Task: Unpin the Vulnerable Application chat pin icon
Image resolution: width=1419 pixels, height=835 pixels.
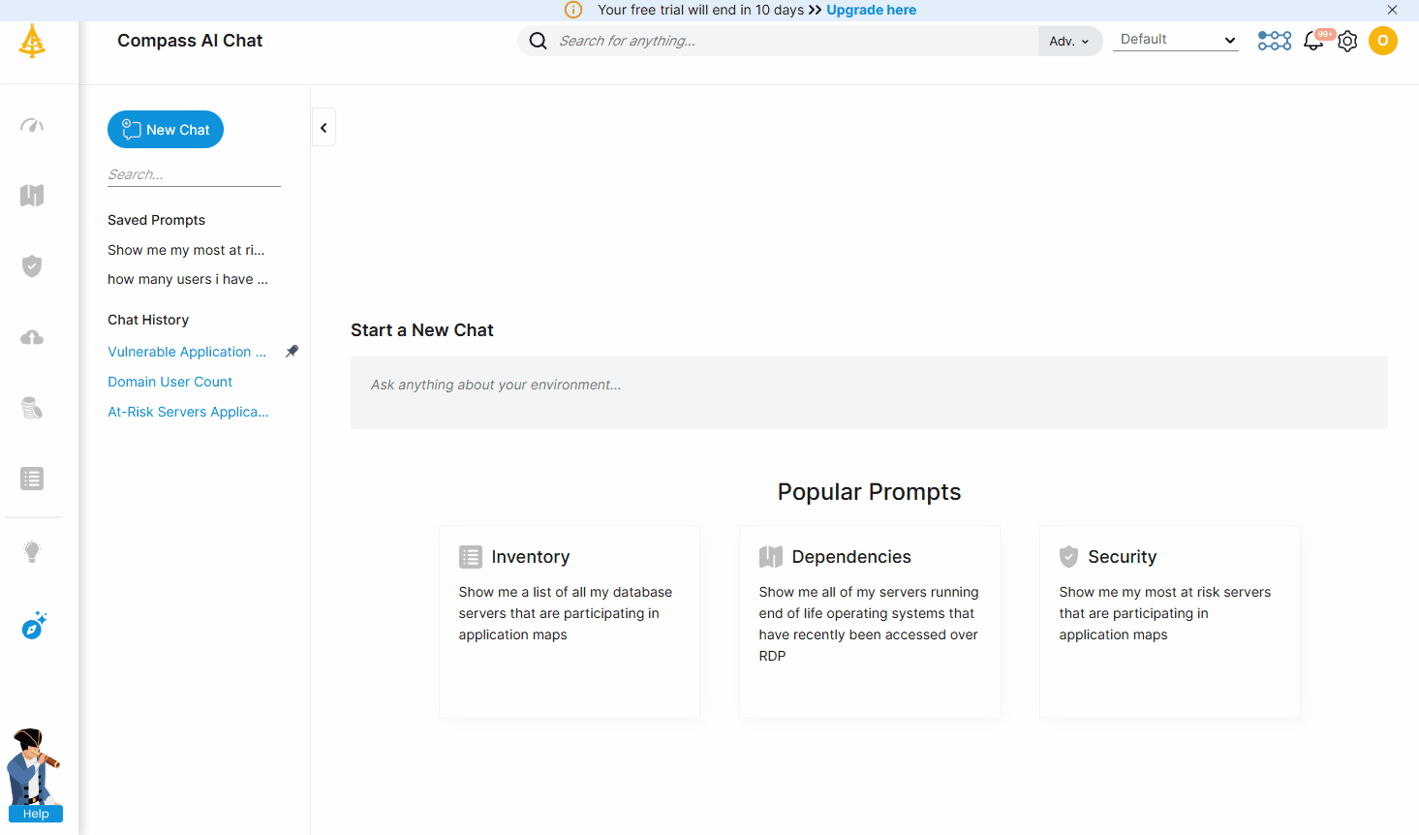Action: pos(292,351)
